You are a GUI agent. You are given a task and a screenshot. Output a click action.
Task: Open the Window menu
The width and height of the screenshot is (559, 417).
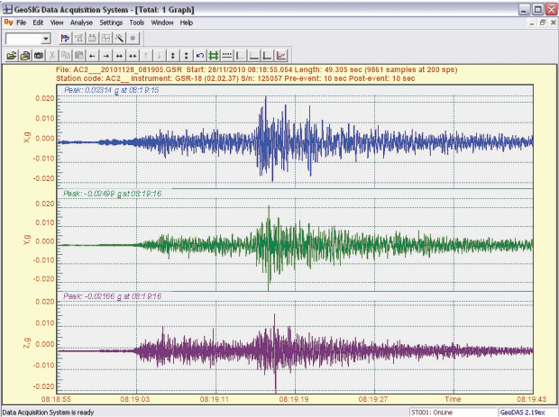click(x=162, y=21)
